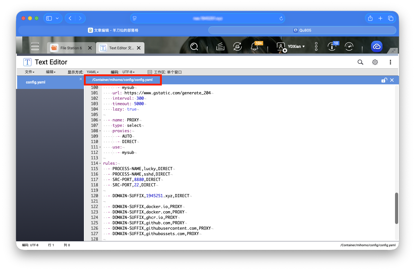Click the config.yaml path tab
Screen dimensions: 415x271
(x=122, y=80)
